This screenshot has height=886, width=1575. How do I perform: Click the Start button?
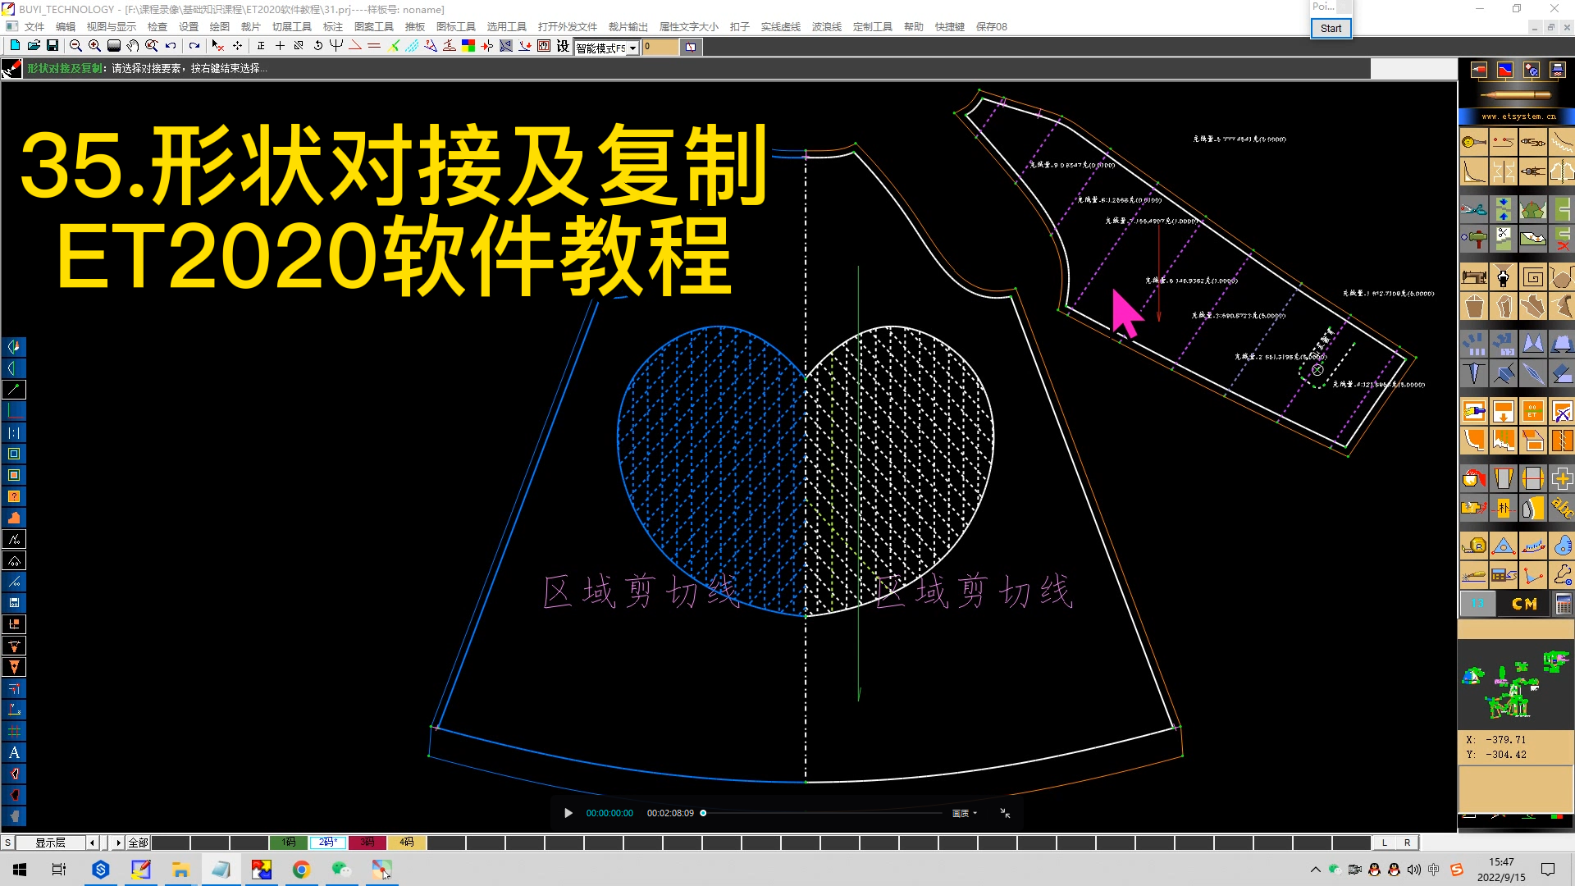[1331, 28]
